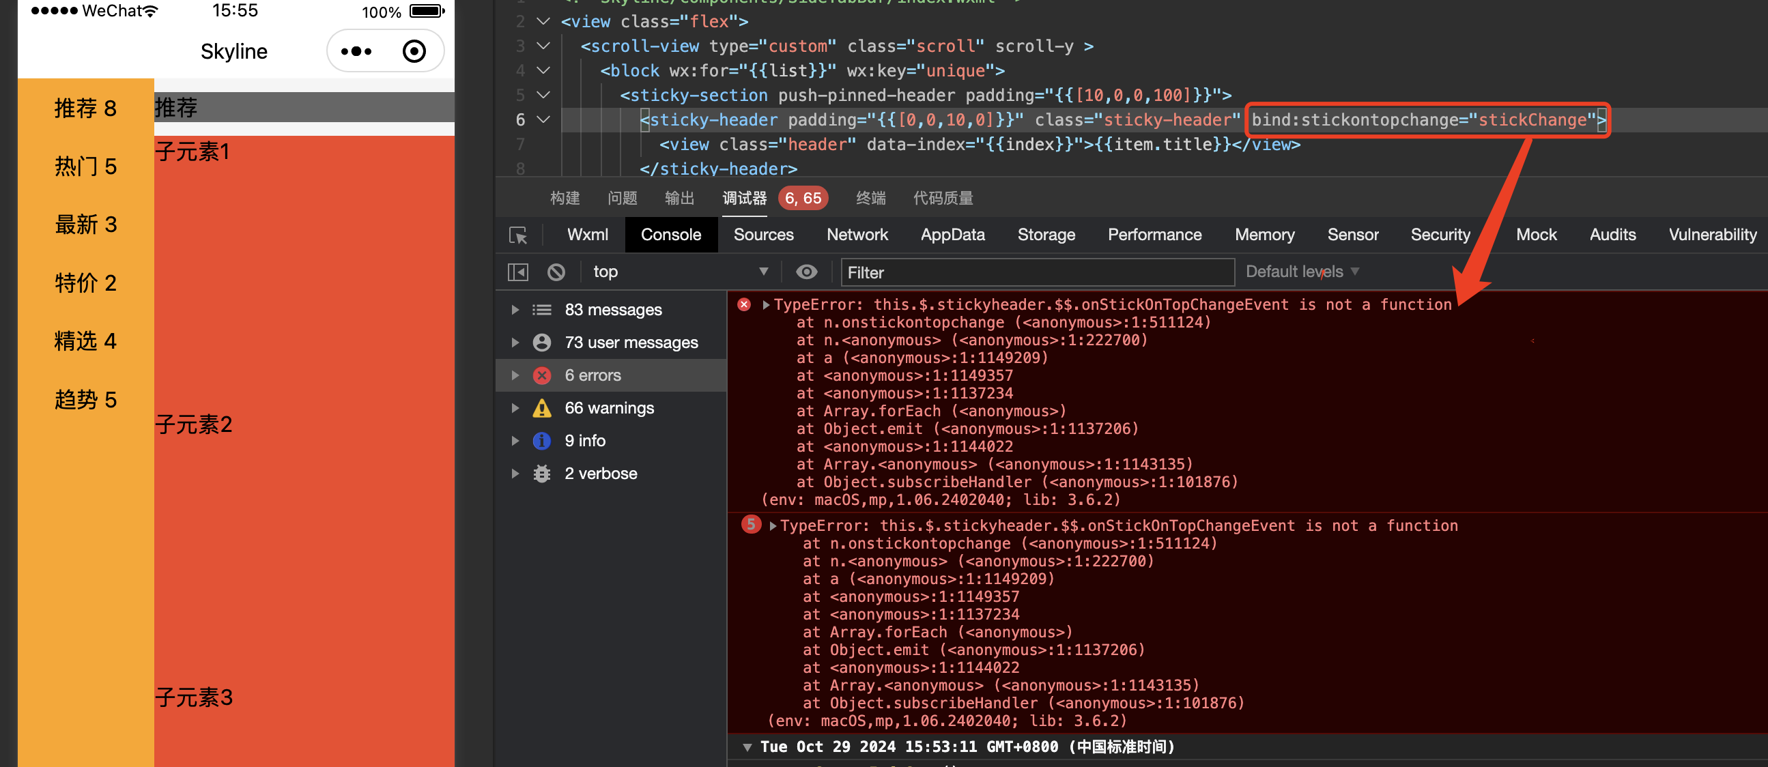Viewport: 1768px width, 767px height.
Task: Toggle the console sidebar panel icon
Action: (x=518, y=272)
